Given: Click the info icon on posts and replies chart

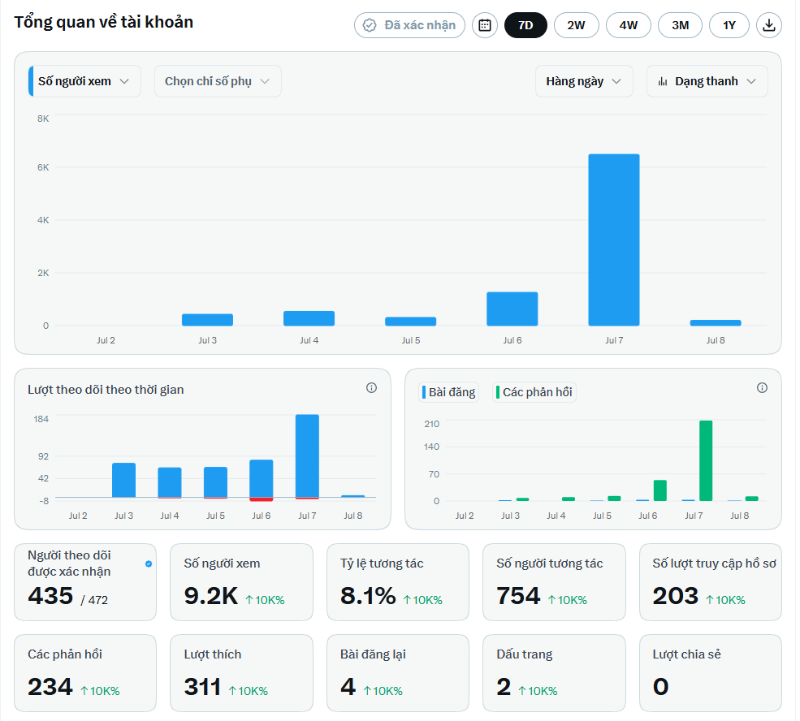Looking at the screenshot, I should tap(762, 388).
